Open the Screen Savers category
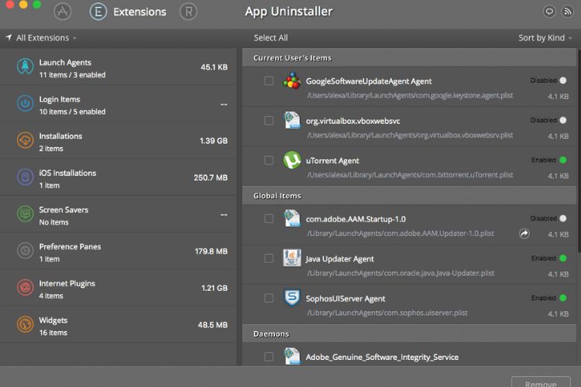Image resolution: width=581 pixels, height=387 pixels. click(119, 214)
